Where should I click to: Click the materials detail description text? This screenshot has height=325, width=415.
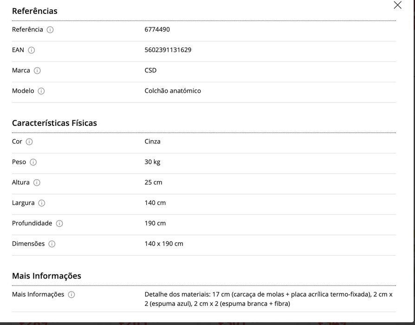click(268, 299)
